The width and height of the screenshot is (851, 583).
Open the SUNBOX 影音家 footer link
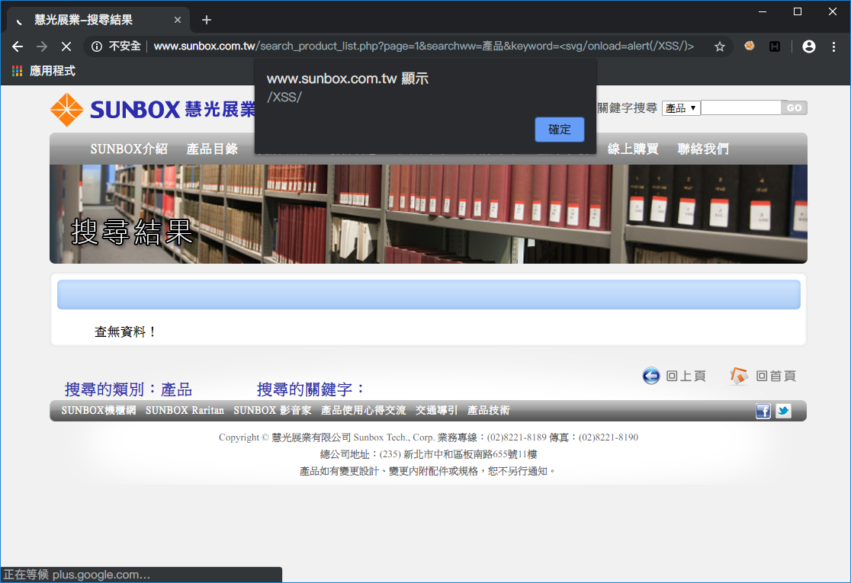pyautogui.click(x=272, y=411)
